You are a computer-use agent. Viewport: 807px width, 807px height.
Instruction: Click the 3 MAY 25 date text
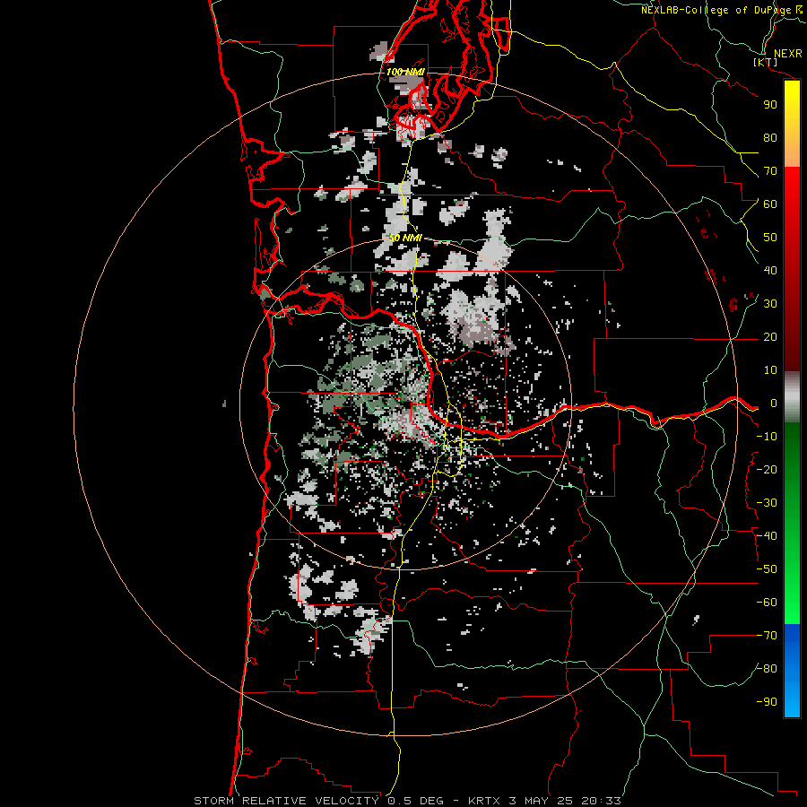[541, 801]
